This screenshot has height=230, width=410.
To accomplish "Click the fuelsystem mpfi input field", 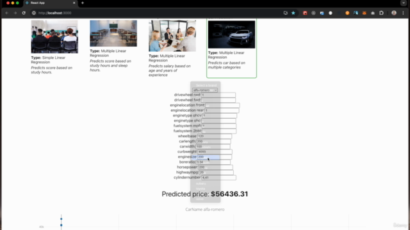I will click(219, 126).
